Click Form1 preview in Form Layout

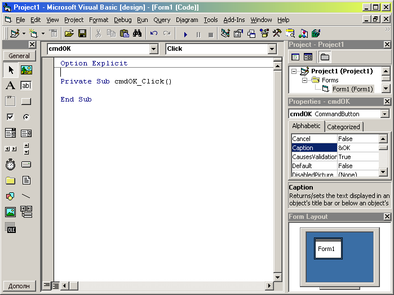tap(328, 249)
